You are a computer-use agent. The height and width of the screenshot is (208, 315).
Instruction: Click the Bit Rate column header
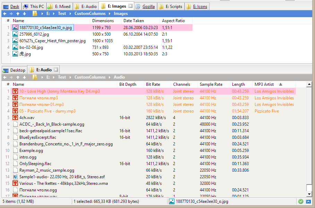point(153,84)
